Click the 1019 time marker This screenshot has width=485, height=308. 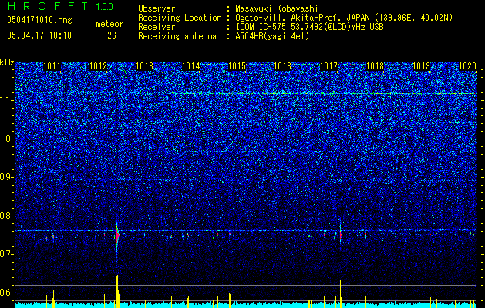[x=422, y=66]
